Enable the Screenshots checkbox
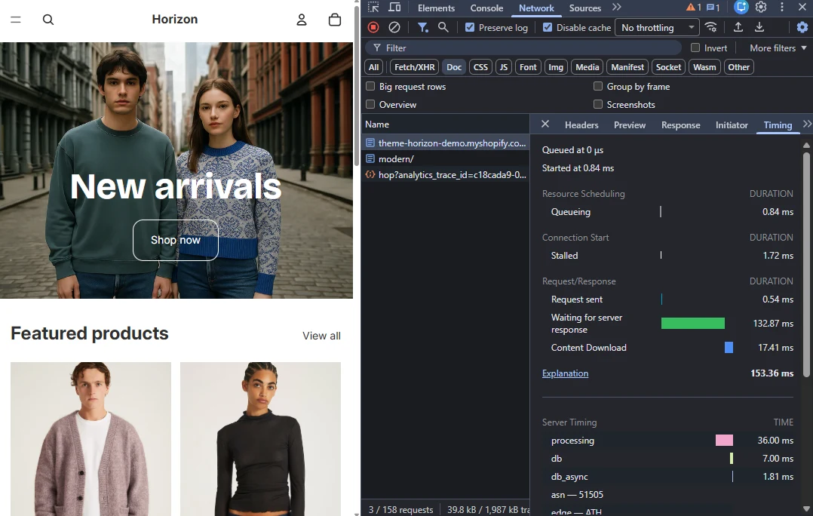 click(x=598, y=104)
